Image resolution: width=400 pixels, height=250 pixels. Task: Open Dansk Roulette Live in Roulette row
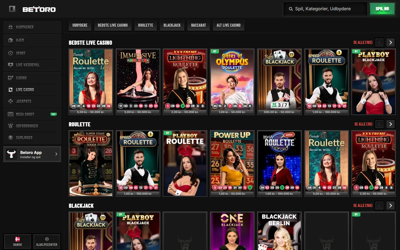327,164
